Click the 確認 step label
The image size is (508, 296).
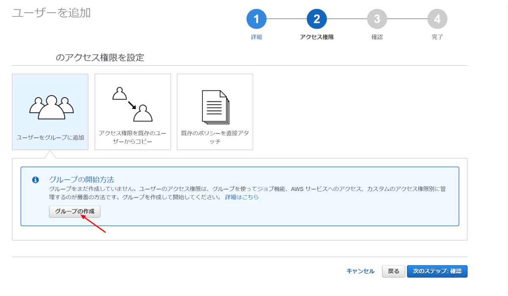[x=377, y=37]
